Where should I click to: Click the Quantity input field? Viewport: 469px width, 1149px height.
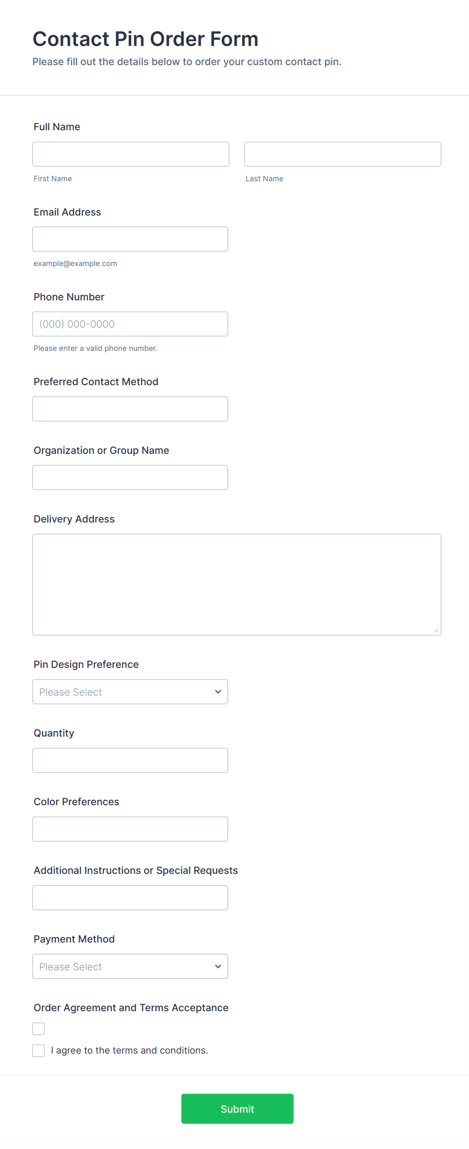click(x=130, y=760)
